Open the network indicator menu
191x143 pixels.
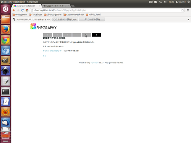tap(160, 2)
